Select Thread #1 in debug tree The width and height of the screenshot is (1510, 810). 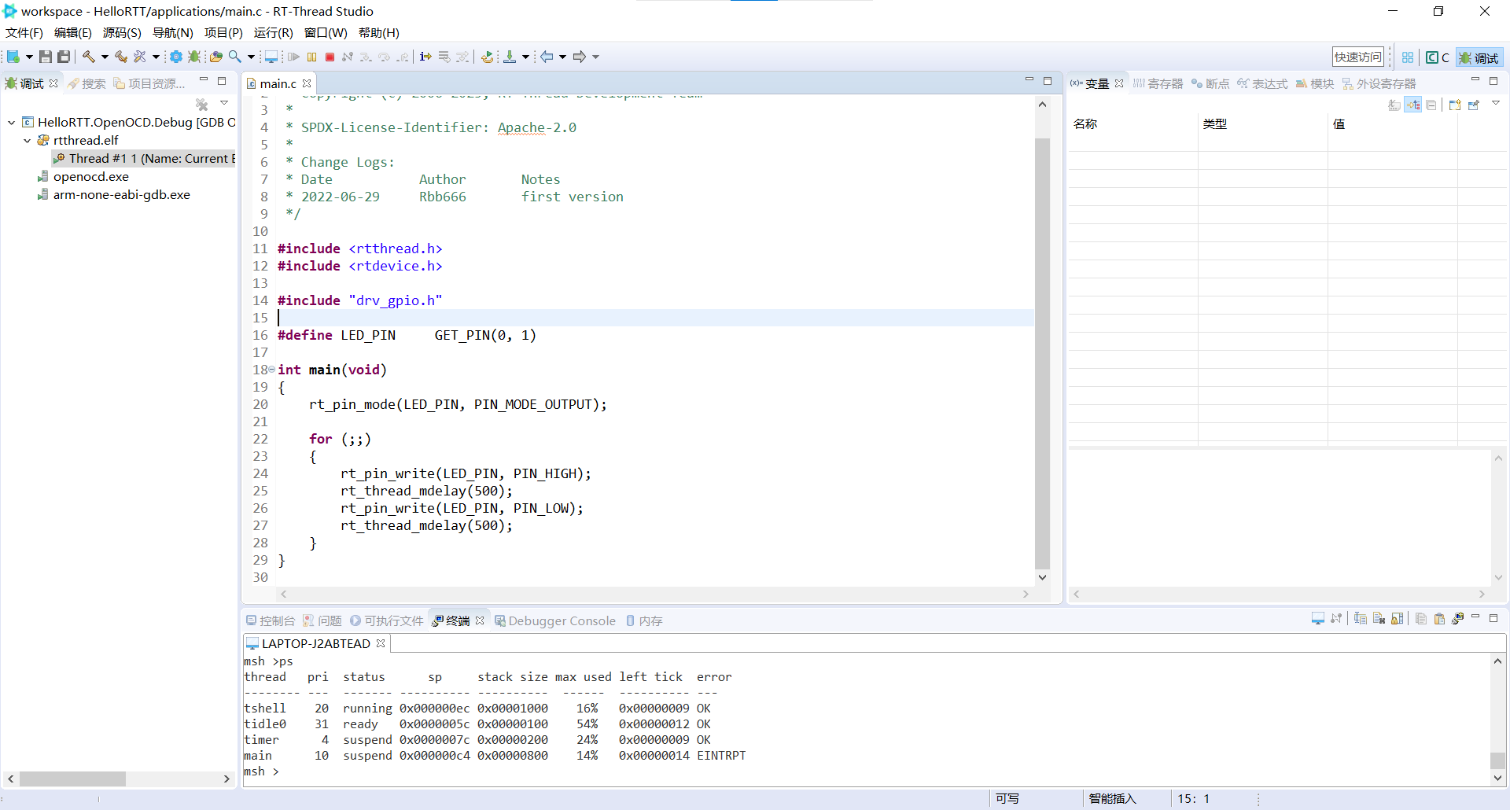tap(144, 158)
